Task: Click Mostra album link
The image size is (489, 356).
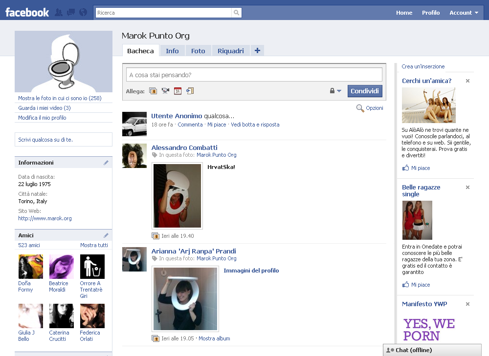Action: coord(214,338)
